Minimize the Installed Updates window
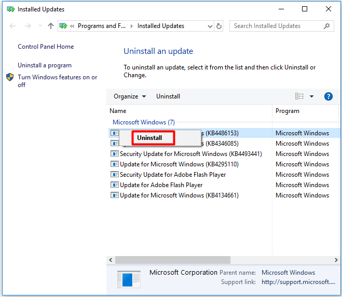 [281, 9]
